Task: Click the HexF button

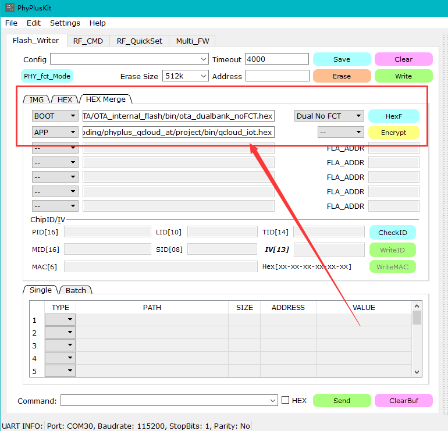Action: [394, 116]
